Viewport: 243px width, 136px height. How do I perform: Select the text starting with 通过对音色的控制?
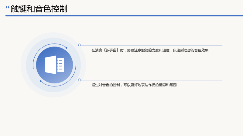[x=134, y=85]
